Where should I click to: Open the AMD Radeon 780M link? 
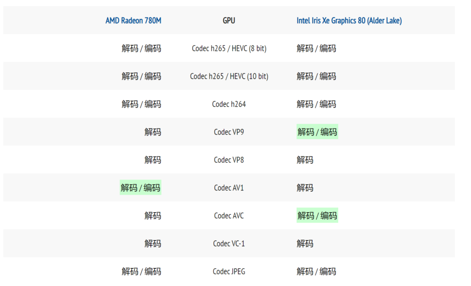click(x=133, y=21)
